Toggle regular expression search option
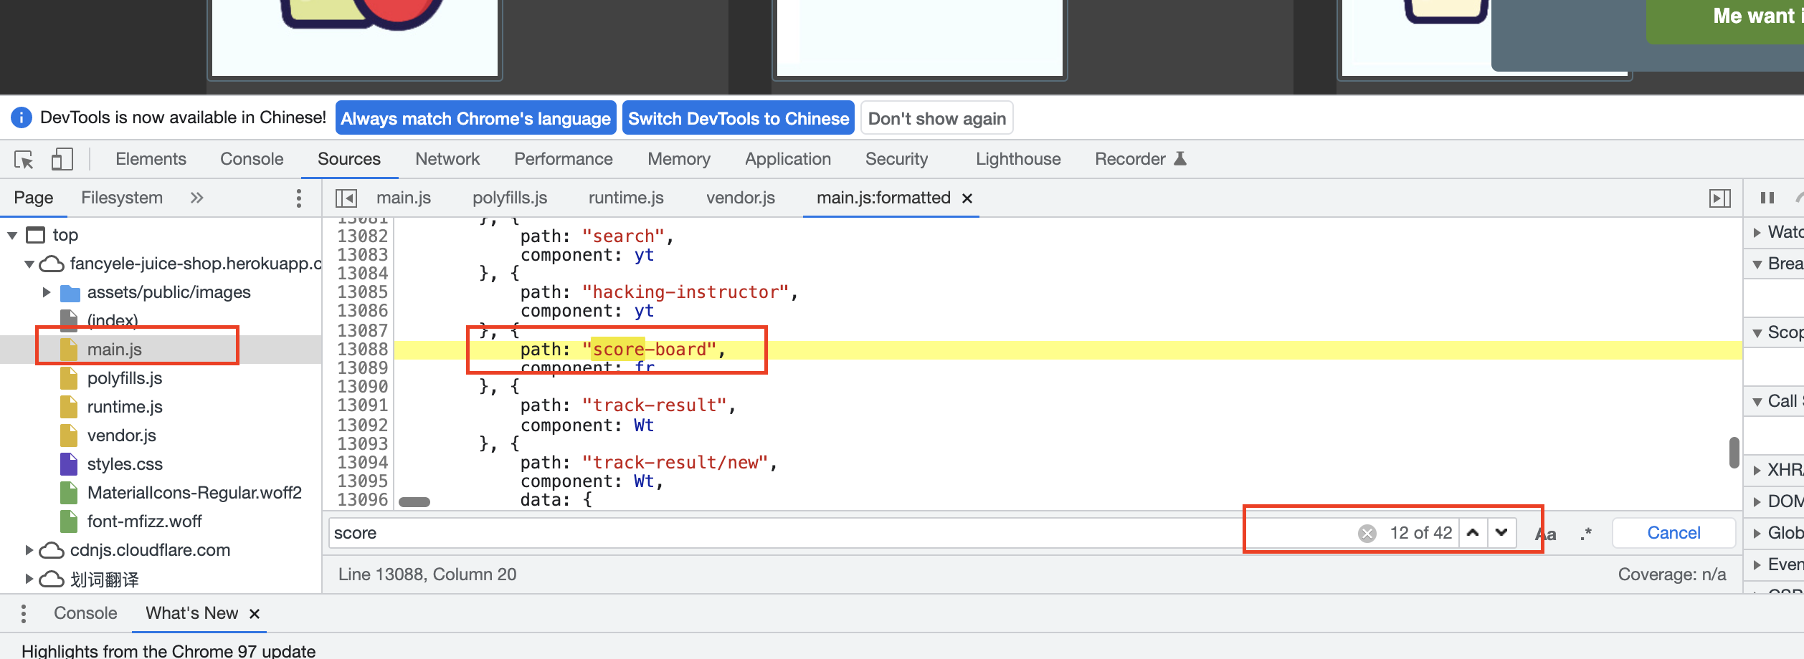 1586,534
